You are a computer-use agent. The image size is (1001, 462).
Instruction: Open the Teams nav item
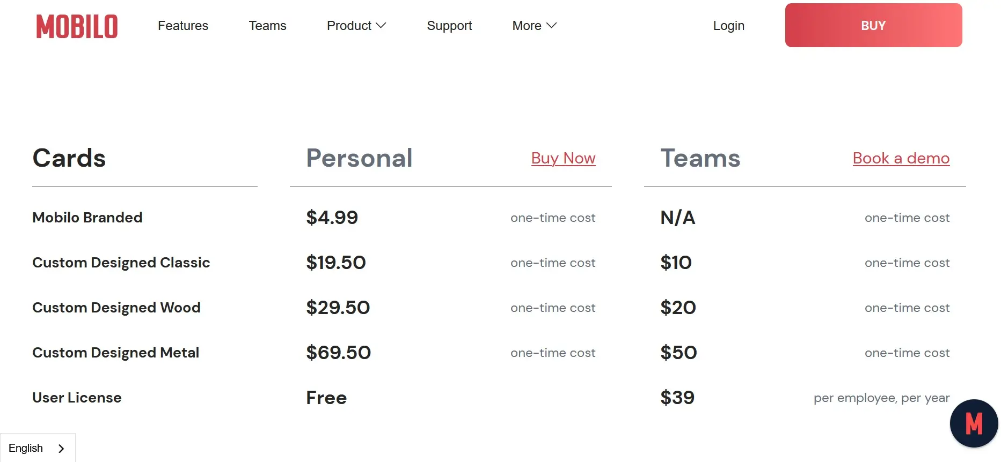coord(267,26)
